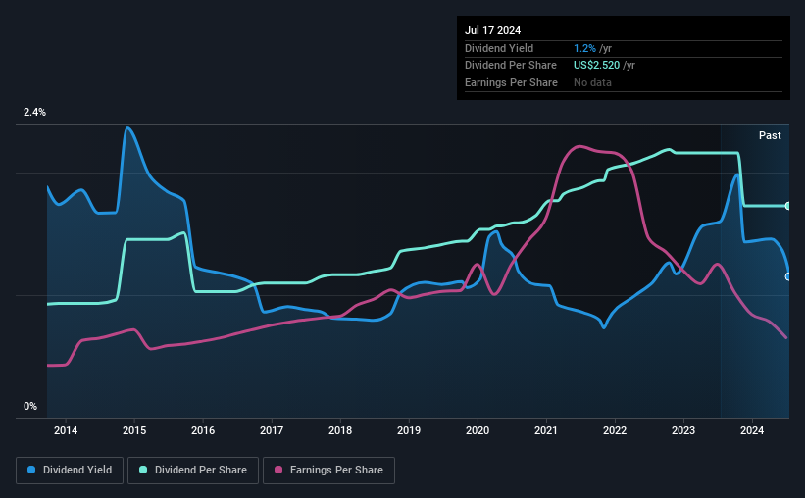Screen dimensions: 805x498
Task: Click the Dividend Yield endpoint marker
Action: point(788,276)
